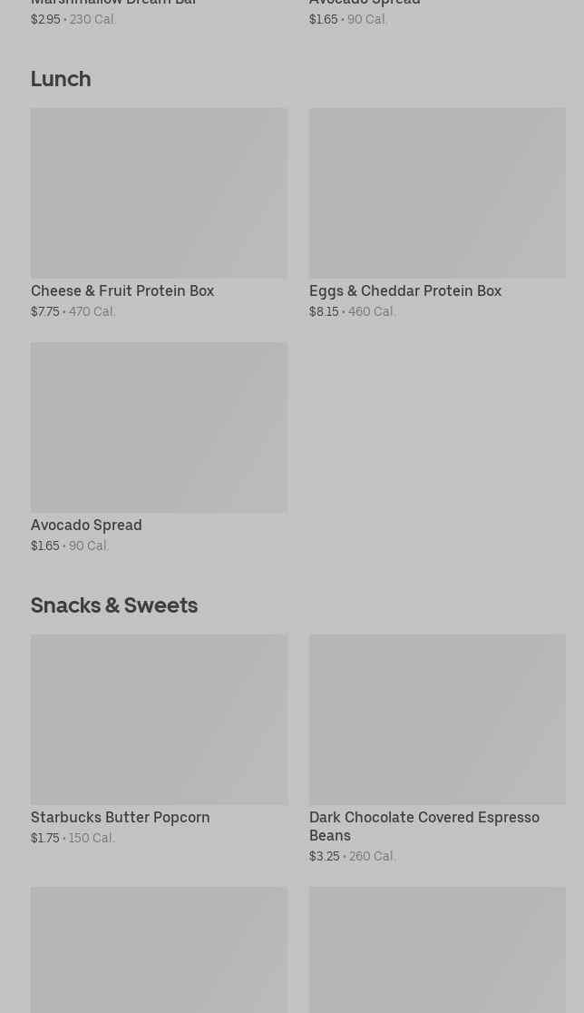
Task: Open the Starbucks Butter Popcorn image
Action: pyautogui.click(x=159, y=720)
